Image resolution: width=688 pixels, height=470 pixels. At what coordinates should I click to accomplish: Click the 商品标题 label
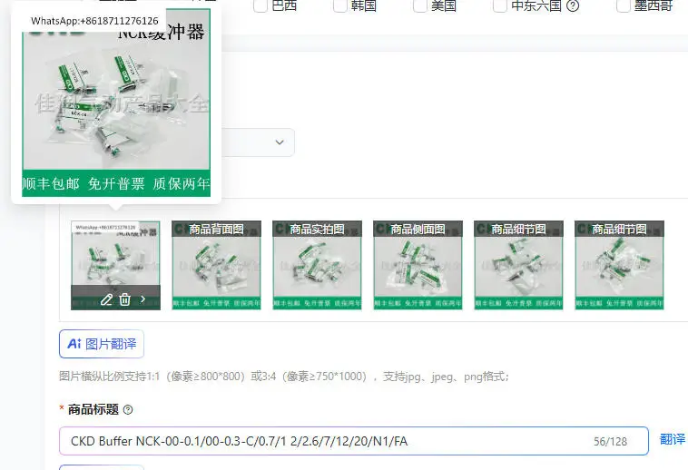pyautogui.click(x=93, y=409)
